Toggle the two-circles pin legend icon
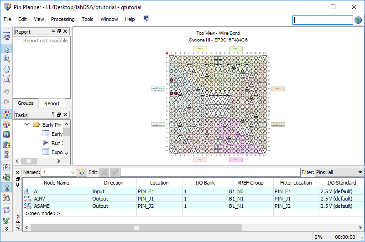The image size is (365, 242). click(6, 187)
